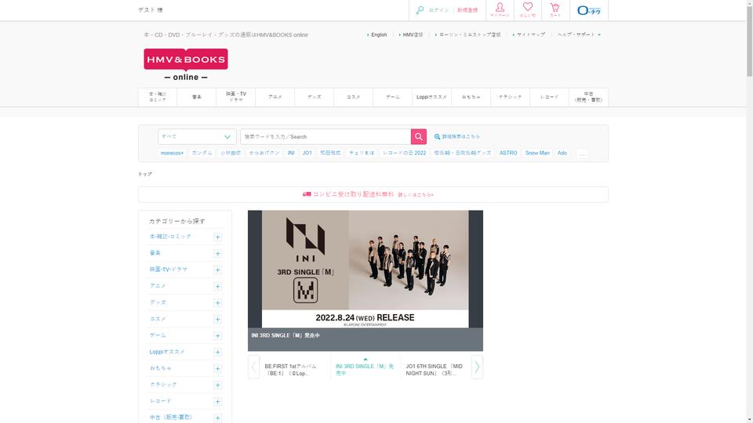Open the Goods tab in the main navigation

[x=315, y=97]
